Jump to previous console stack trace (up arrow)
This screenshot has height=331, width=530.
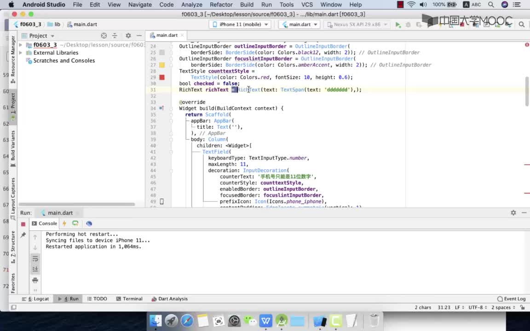click(x=35, y=237)
